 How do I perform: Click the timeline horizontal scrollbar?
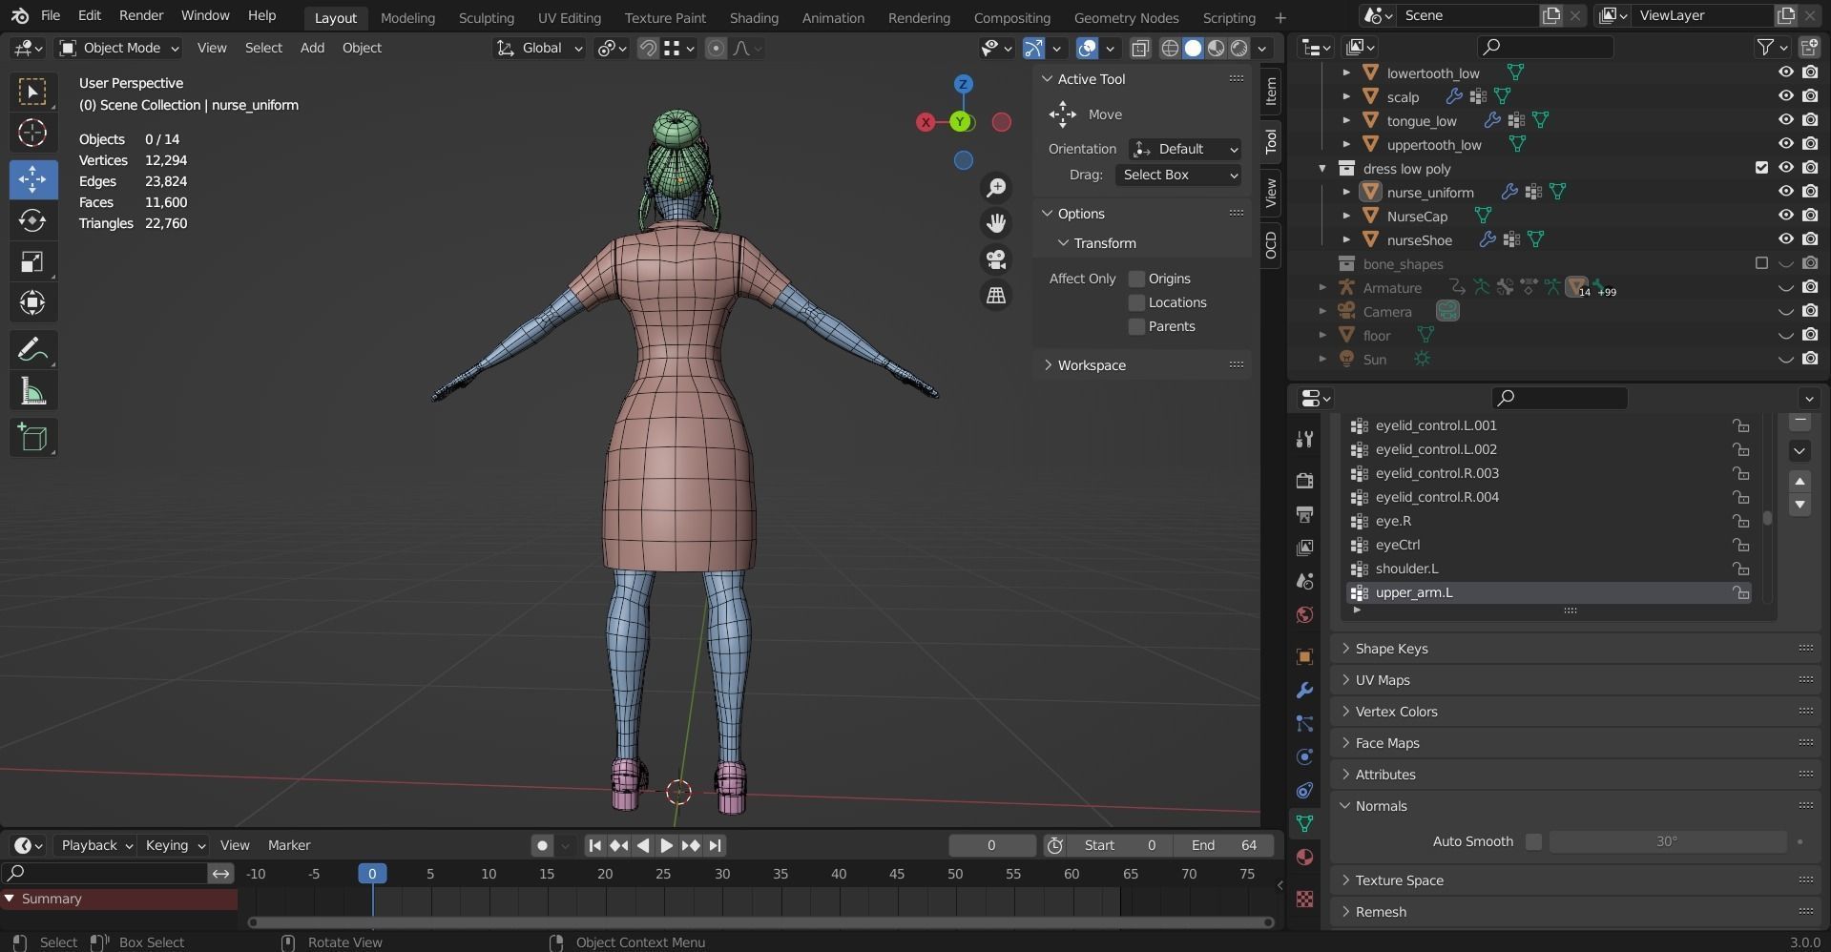pos(760,922)
